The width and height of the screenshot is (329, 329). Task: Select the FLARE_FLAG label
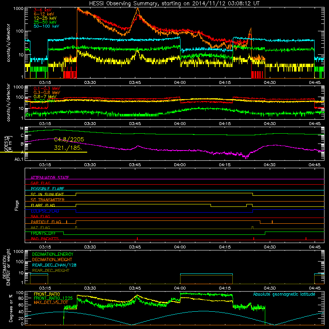pyautogui.click(x=43, y=205)
